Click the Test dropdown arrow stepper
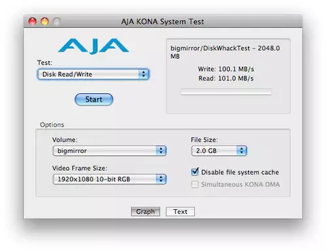 point(143,74)
